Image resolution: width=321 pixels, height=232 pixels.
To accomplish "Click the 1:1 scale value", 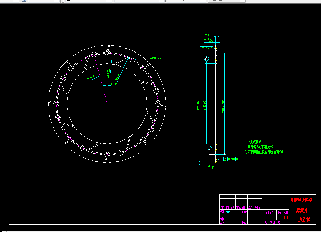I will (286, 218).
